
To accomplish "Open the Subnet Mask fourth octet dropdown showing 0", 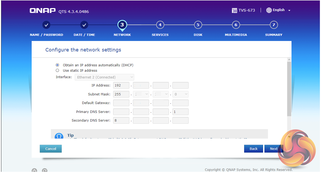I will [x=180, y=94].
